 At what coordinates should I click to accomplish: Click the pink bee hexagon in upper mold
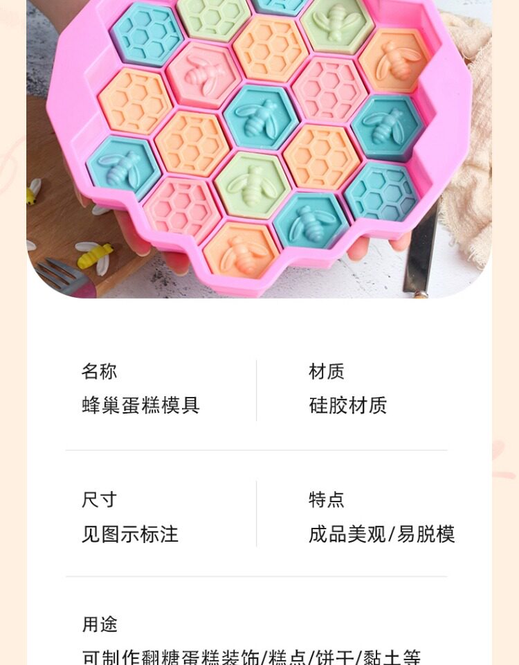[x=203, y=74]
